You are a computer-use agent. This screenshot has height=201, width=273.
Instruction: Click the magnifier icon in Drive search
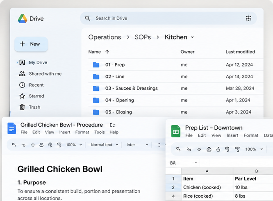pos(87,18)
